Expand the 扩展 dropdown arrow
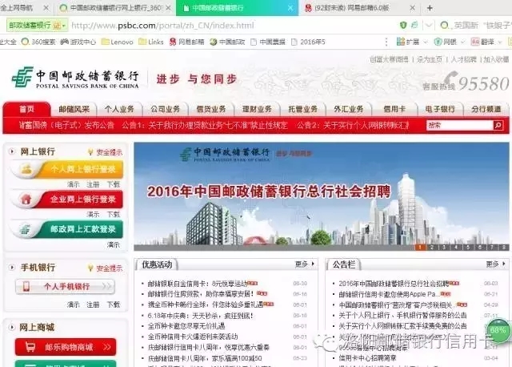Image resolution: width=512 pixels, height=367 pixels. point(425,42)
